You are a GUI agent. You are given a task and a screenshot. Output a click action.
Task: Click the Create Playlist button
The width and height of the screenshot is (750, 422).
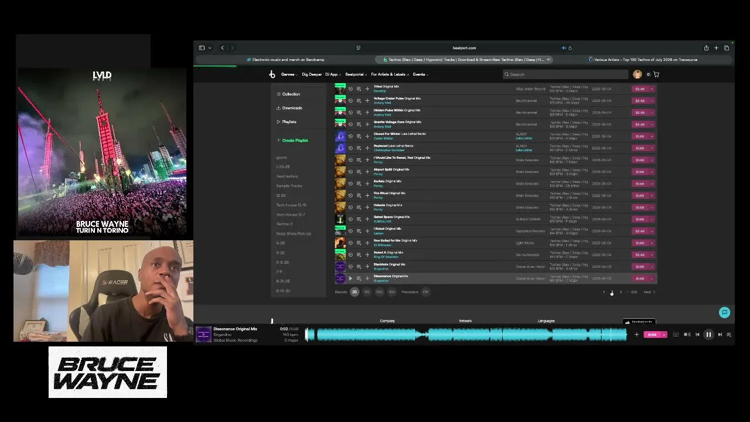pos(292,141)
